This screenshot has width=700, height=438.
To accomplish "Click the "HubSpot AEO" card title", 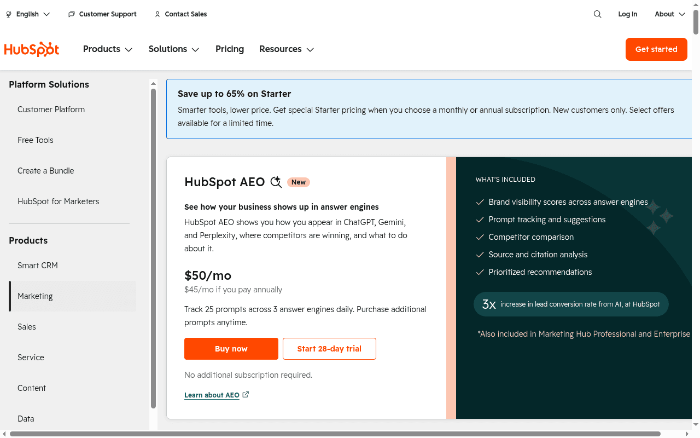I will 225,182.
